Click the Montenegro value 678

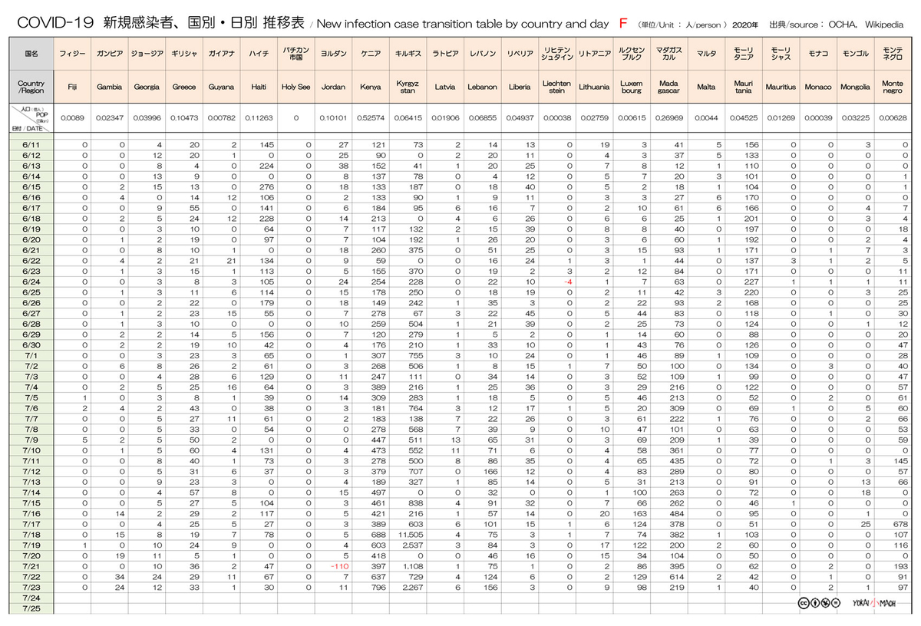(901, 523)
